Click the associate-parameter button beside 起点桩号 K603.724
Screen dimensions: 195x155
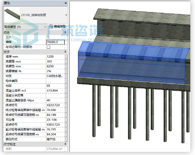click(66, 125)
